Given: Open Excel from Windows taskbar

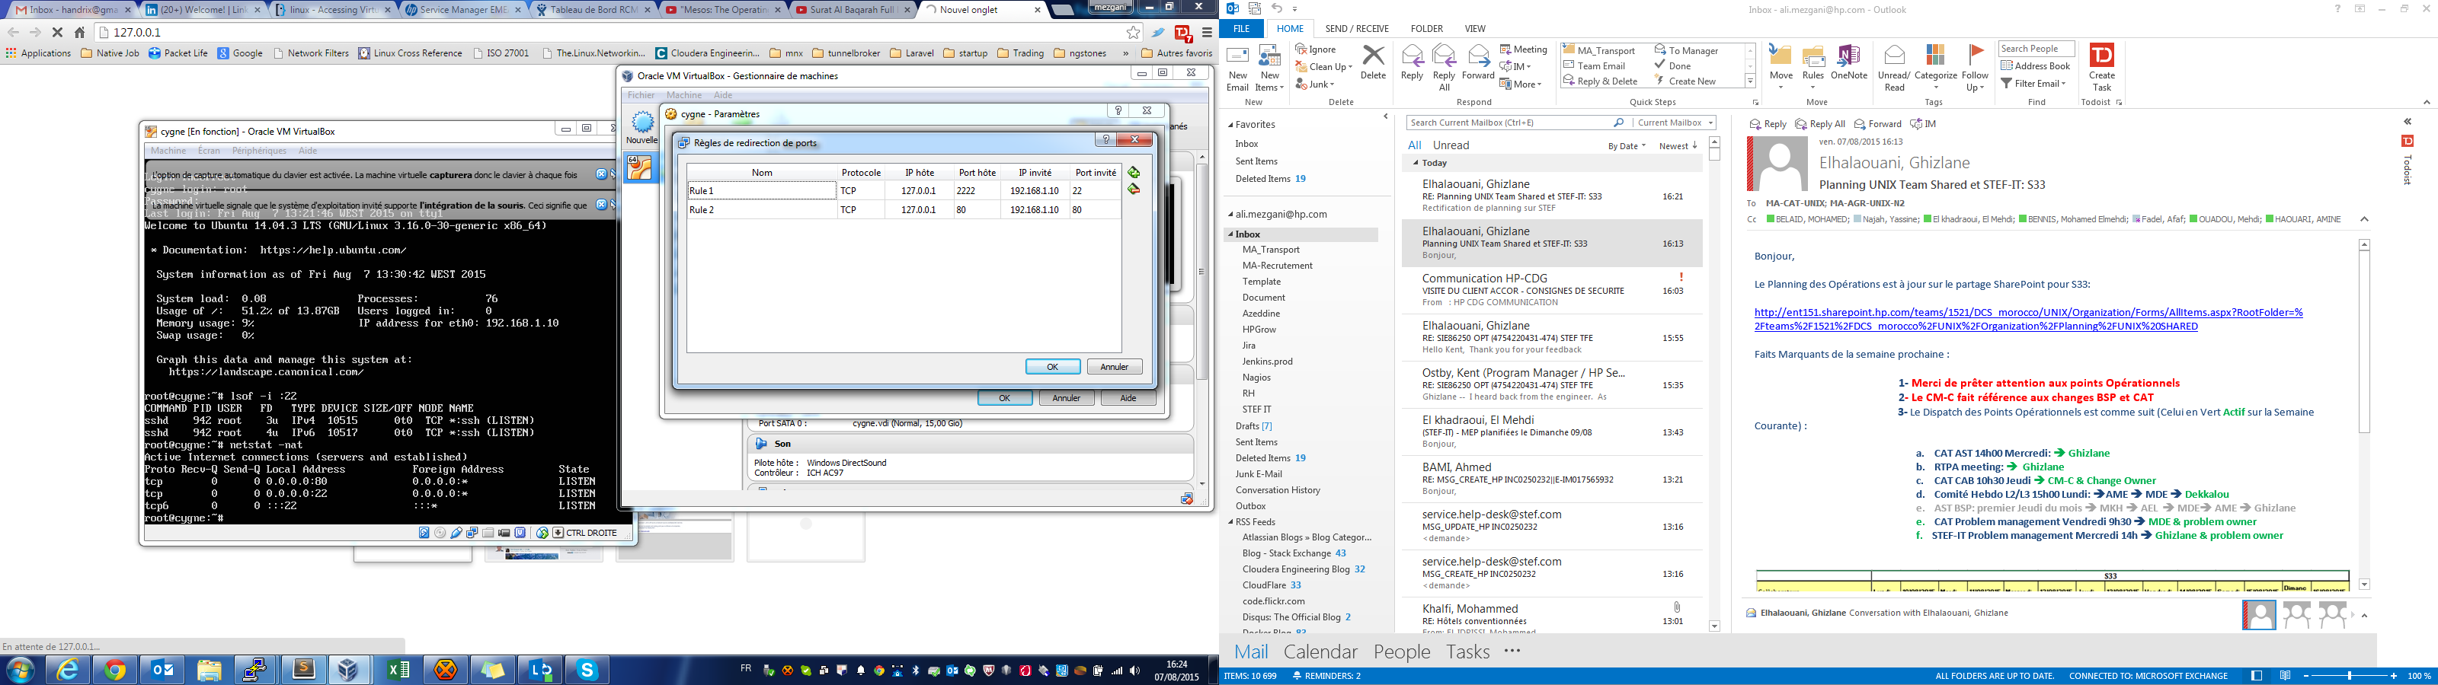Looking at the screenshot, I should pos(398,670).
